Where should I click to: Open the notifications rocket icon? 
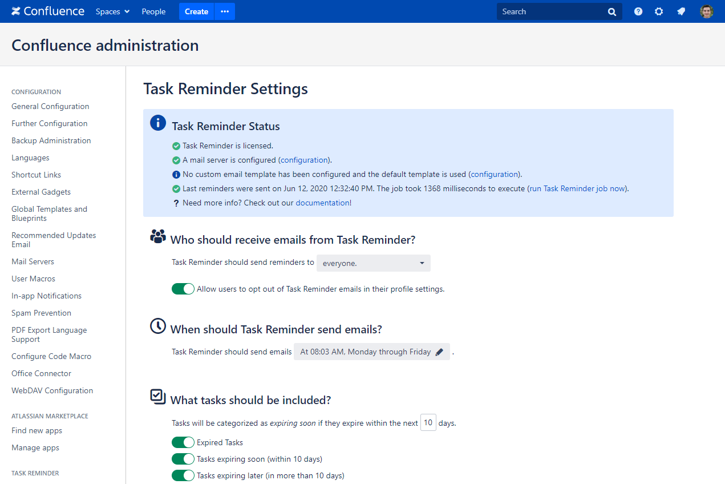tap(681, 11)
